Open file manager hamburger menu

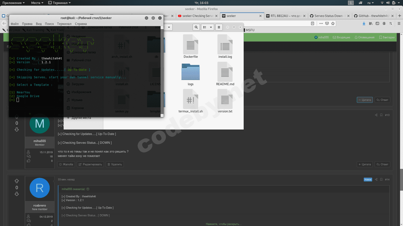click(219, 27)
